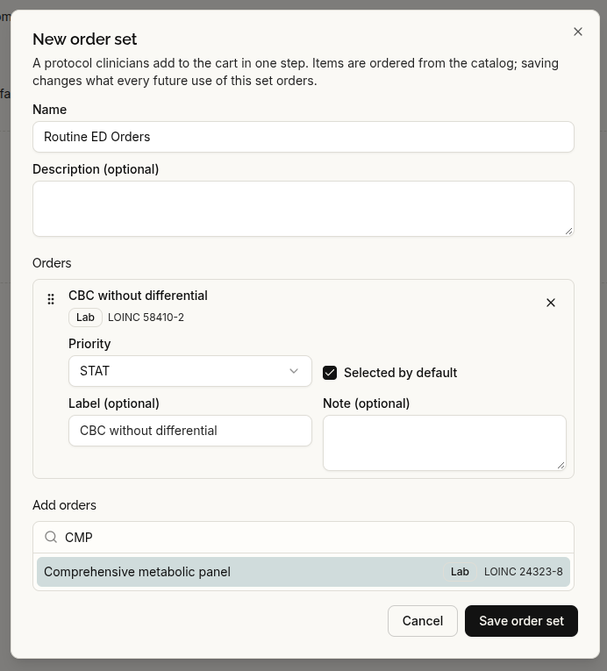Viewport: 607px width, 671px height.
Task: Focus the Description text area
Action: (303, 209)
